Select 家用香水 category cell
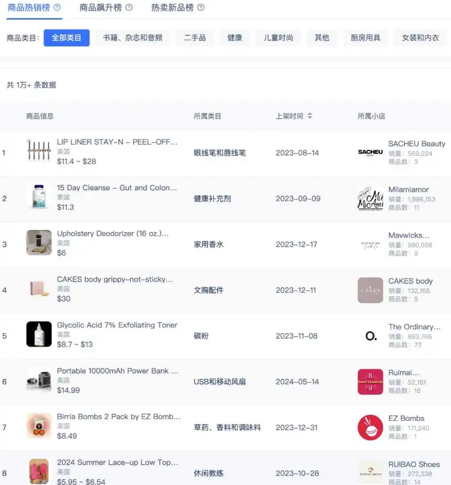Screen dimensions: 451x485 (x=208, y=244)
